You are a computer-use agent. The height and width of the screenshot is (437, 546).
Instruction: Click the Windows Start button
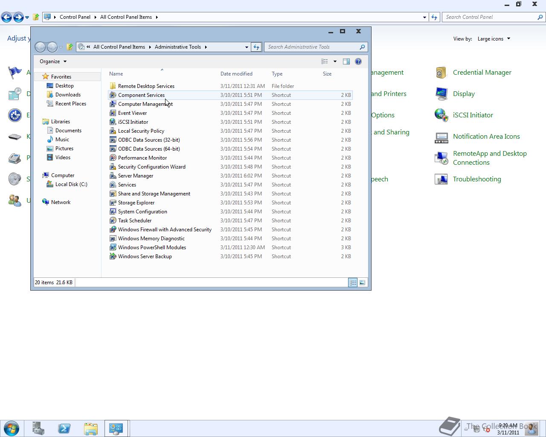point(12,428)
